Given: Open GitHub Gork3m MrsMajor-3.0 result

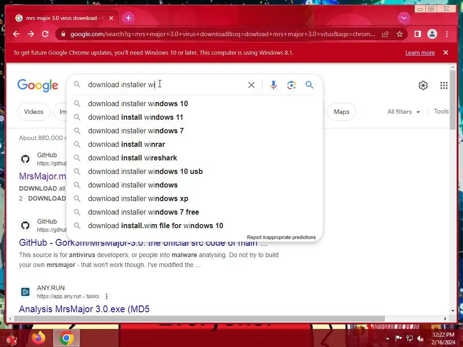Looking at the screenshot, I should coord(143,243).
